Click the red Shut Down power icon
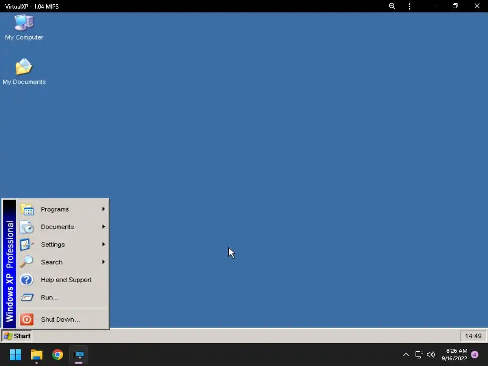488x366 pixels. tap(27, 319)
